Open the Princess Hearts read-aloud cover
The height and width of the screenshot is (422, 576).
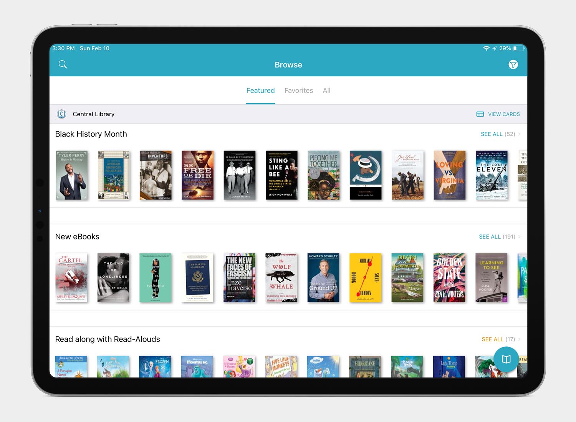(x=239, y=366)
